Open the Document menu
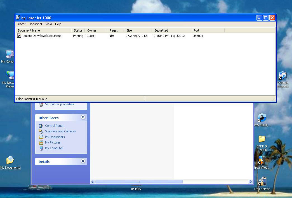The image size is (292, 198). pyautogui.click(x=36, y=24)
